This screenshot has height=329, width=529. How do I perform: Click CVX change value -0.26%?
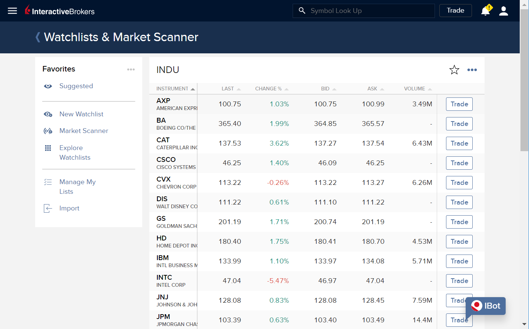point(278,183)
